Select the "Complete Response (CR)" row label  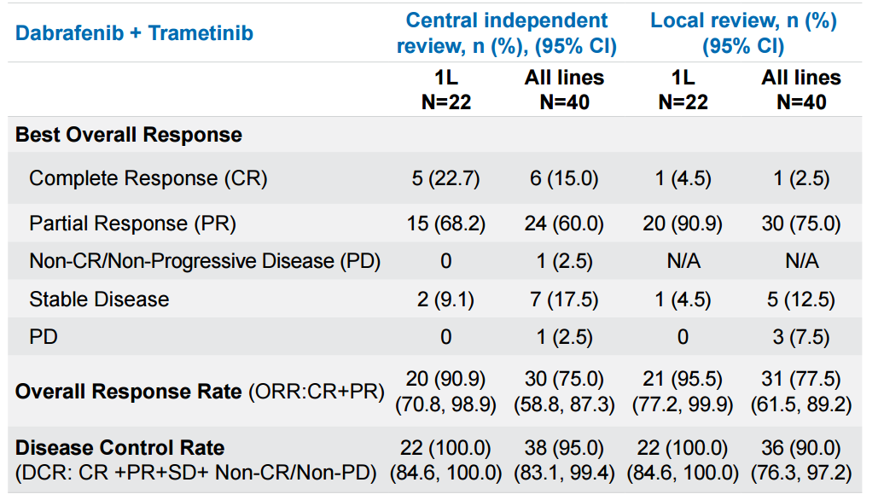pos(148,178)
